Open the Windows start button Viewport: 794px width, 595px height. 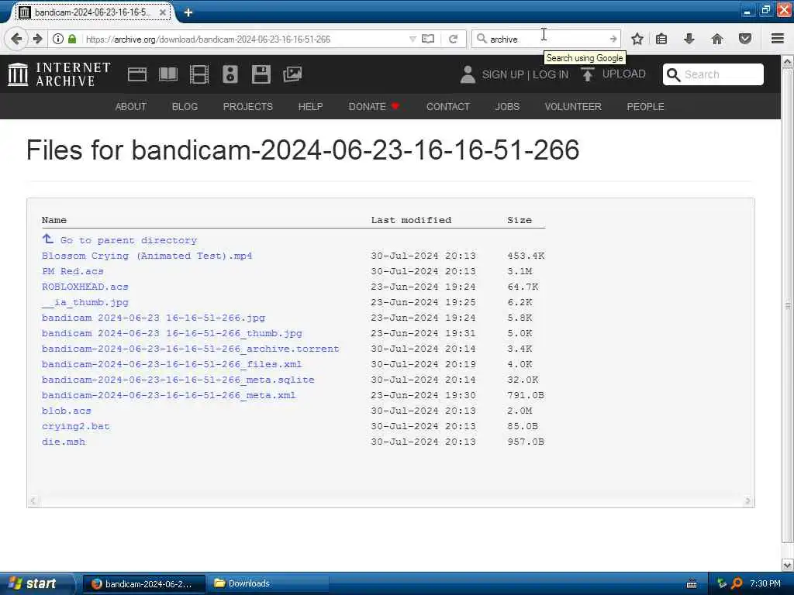(36, 583)
